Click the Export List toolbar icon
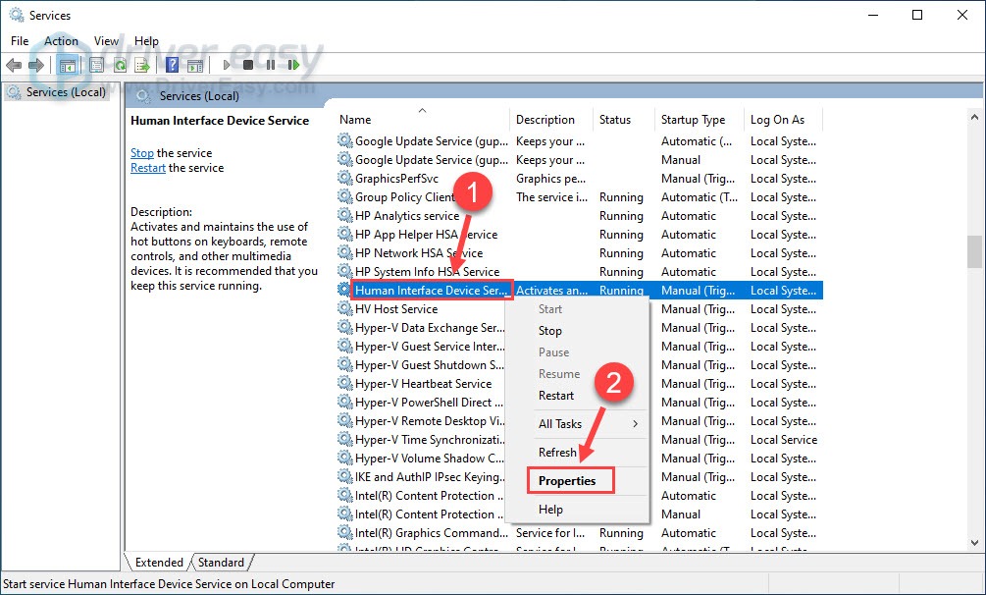 142,66
